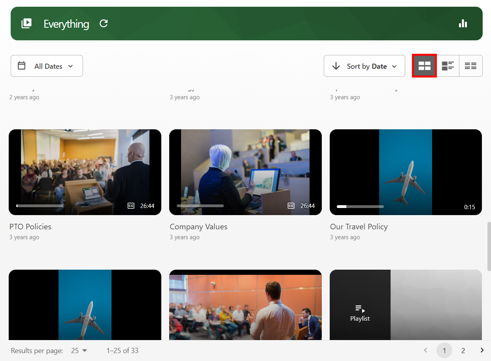Switch to grid view layout
491x361 pixels.
[424, 66]
